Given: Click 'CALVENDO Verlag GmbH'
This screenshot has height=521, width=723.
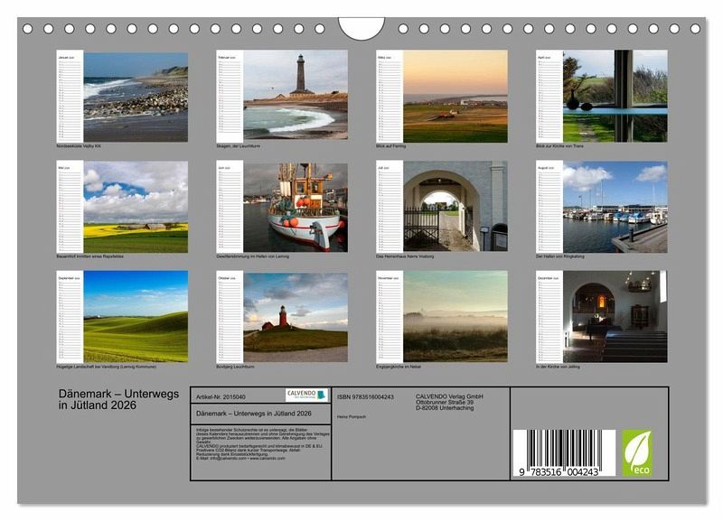Looking at the screenshot, I should pyautogui.click(x=449, y=396).
